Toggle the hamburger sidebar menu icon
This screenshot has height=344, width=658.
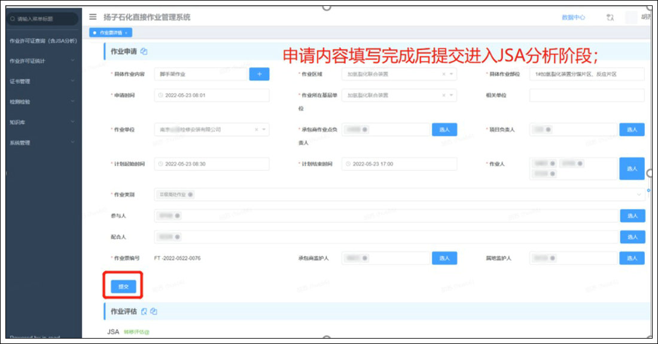(93, 17)
